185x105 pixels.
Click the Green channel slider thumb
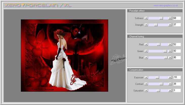coord(165,51)
